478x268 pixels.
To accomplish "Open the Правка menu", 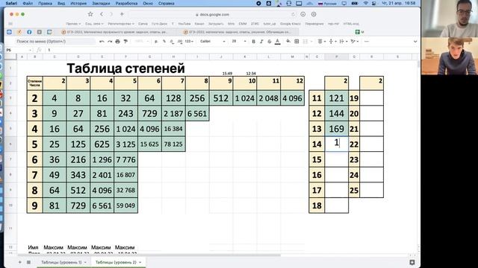I will [45, 3].
